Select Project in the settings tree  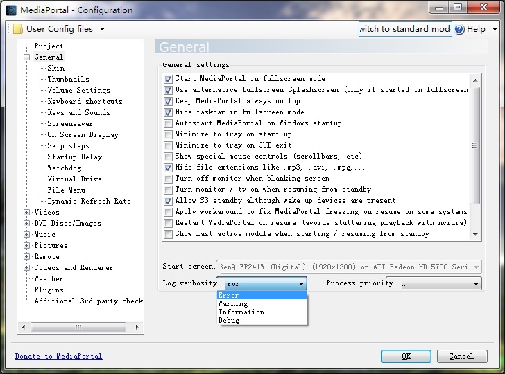(49, 46)
